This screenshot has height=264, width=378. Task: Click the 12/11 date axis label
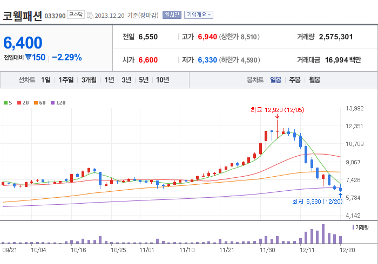(307, 251)
